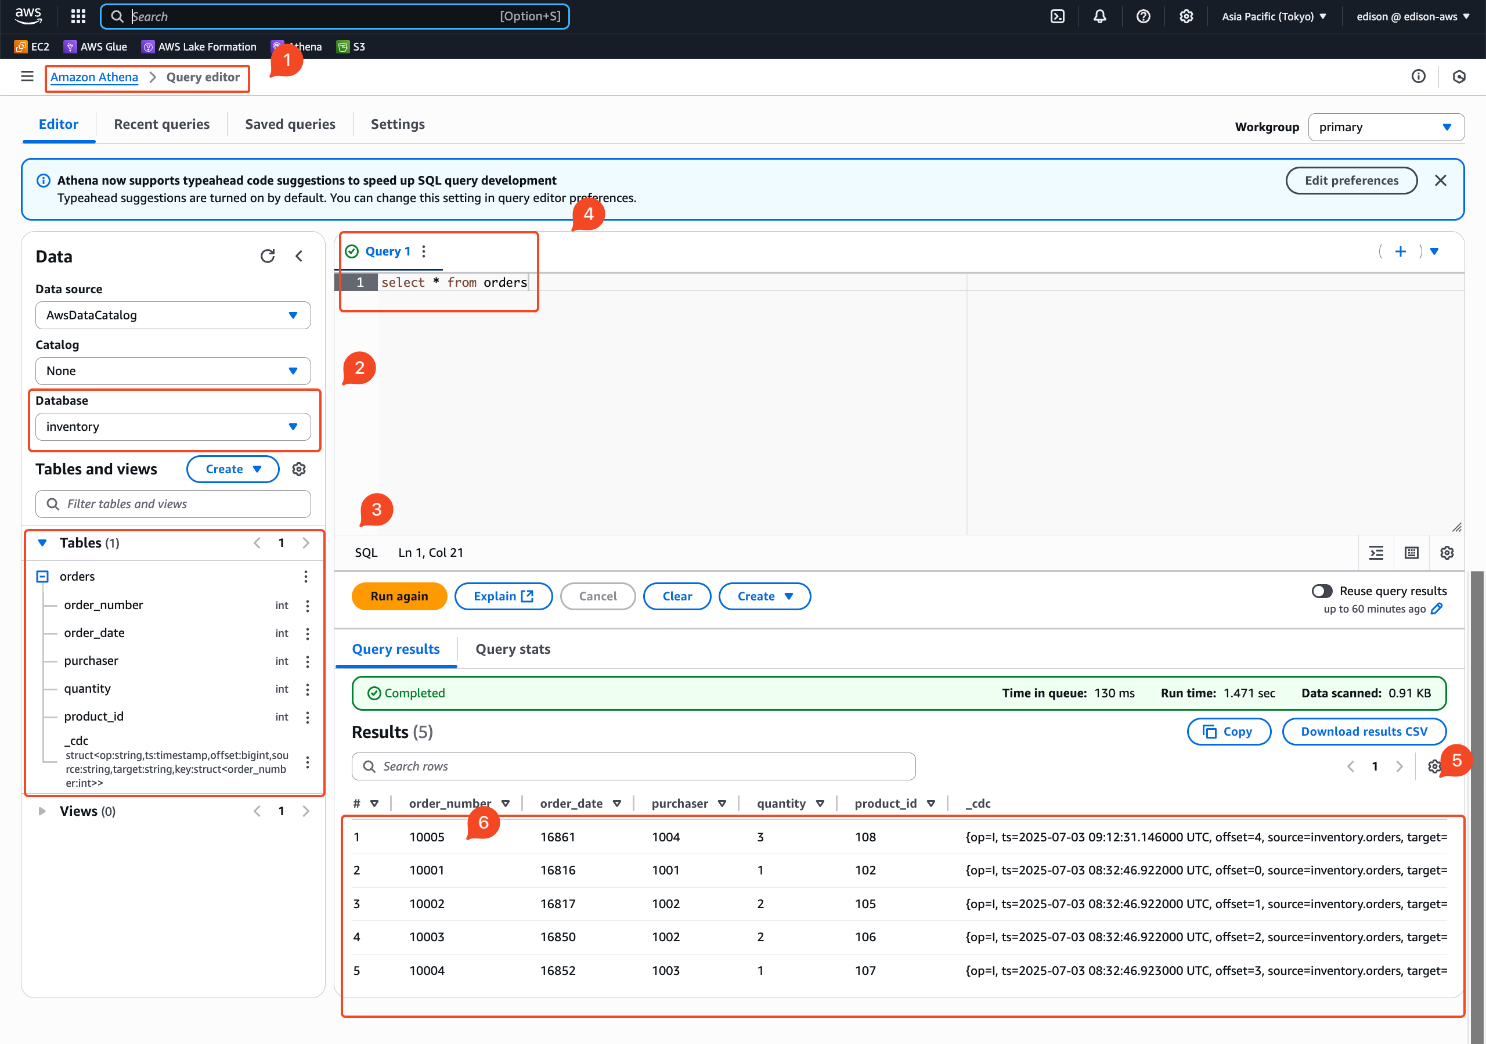Open the Catalog None dropdown
Screen dimensions: 1486x1044
coord(173,370)
